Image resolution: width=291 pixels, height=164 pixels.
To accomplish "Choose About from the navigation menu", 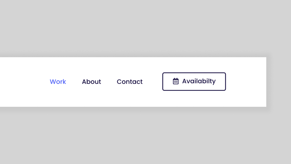I will pyautogui.click(x=91, y=82).
